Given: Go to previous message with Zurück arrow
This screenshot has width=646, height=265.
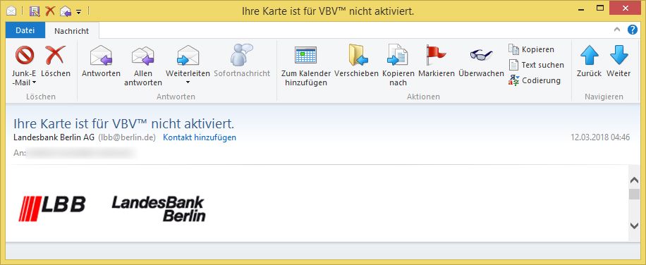Looking at the screenshot, I should click(589, 55).
